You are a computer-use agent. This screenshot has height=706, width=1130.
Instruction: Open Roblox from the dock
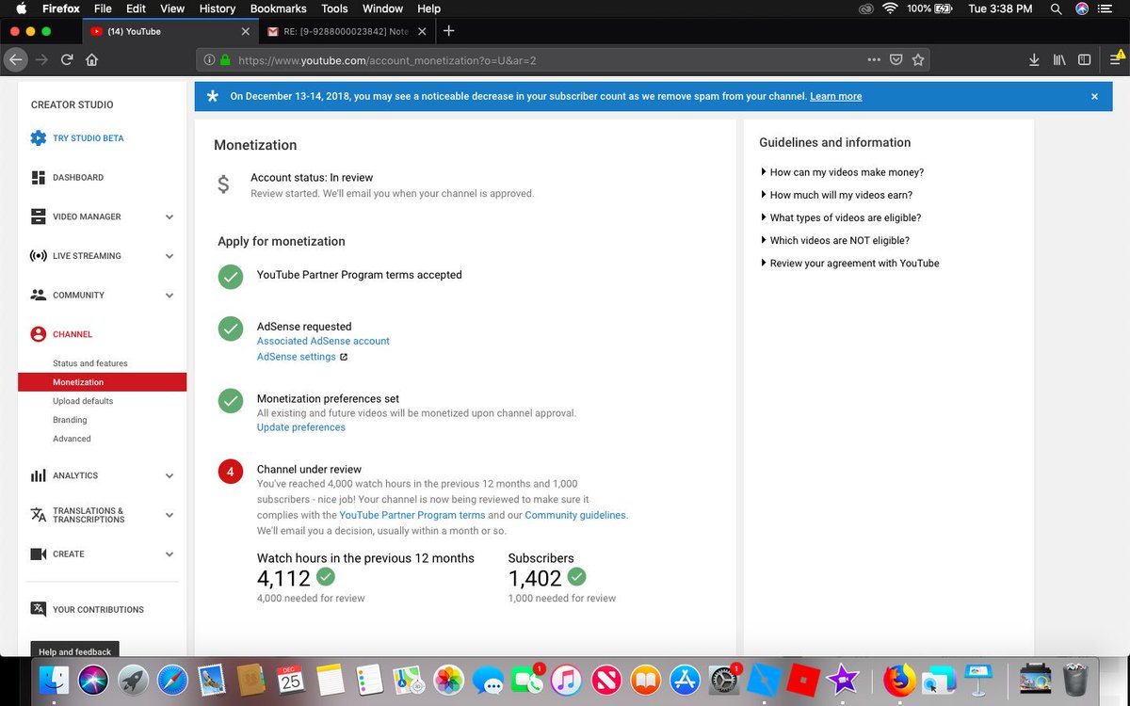tap(803, 680)
